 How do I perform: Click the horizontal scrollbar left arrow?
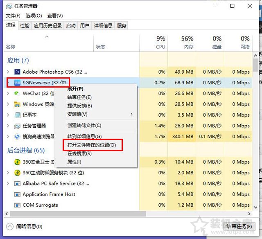(7, 214)
